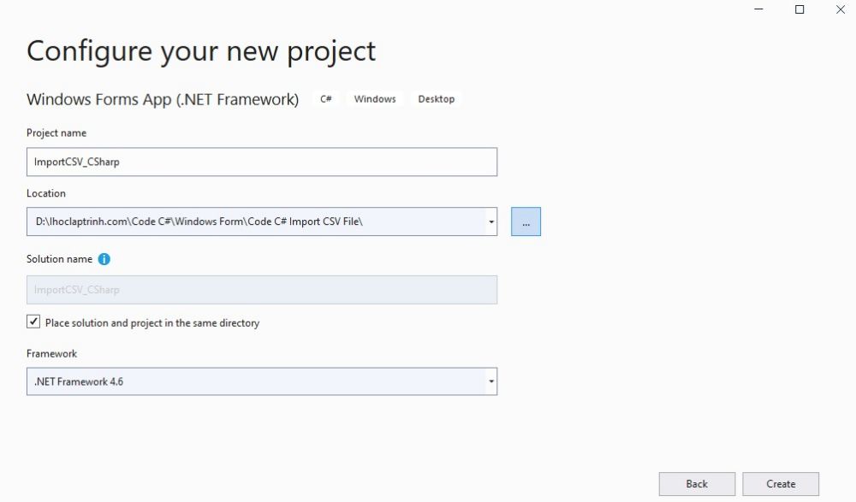Click the greyed-out Solution name field
The image size is (856, 502).
click(261, 290)
